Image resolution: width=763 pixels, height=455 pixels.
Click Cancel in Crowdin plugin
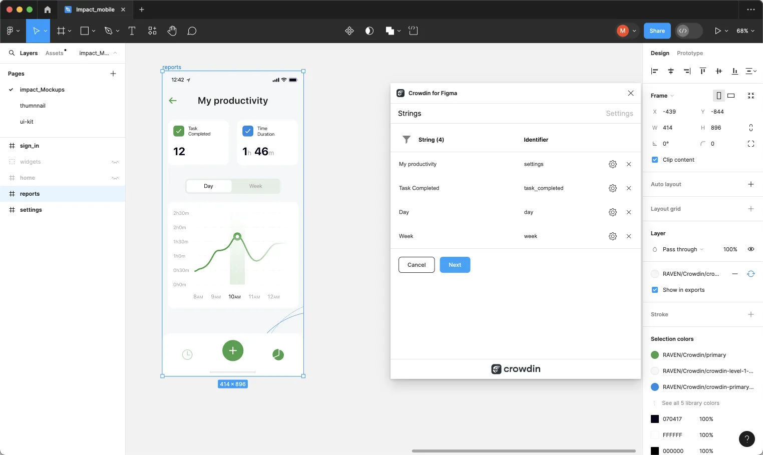417,265
